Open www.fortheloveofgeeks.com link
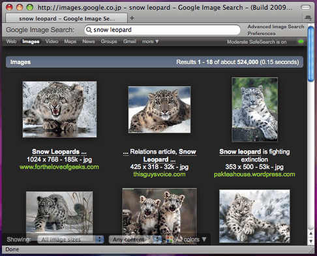Screen dimensions: 317x256 pos(59,167)
